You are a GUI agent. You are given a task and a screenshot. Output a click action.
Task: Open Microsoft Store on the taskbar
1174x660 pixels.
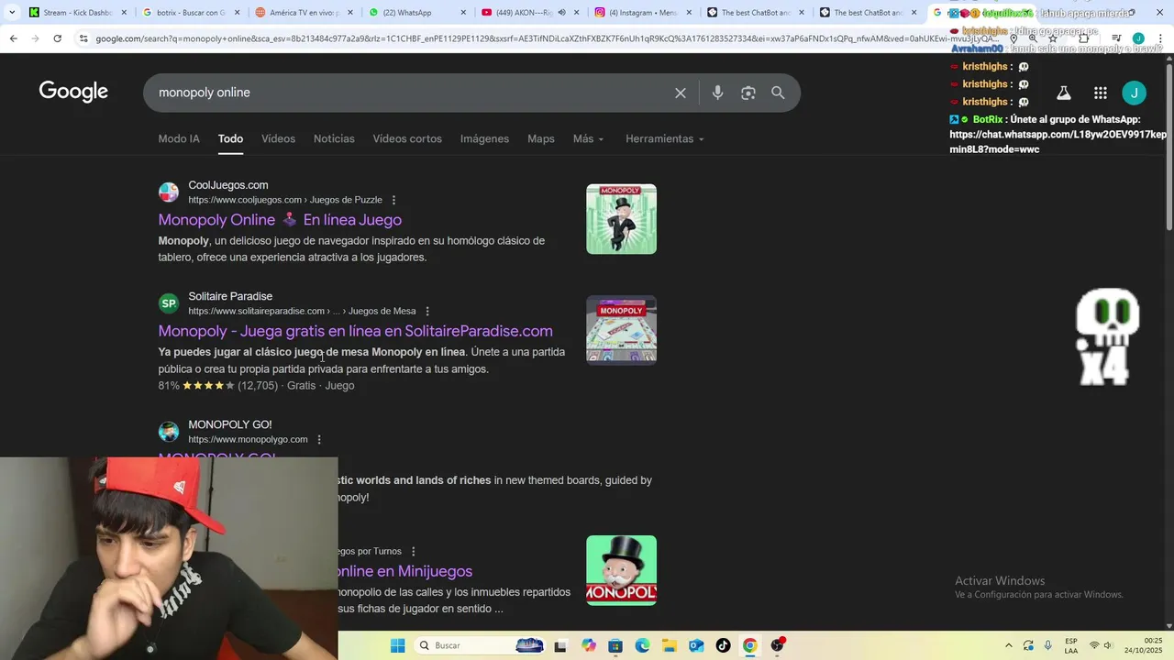[615, 645]
